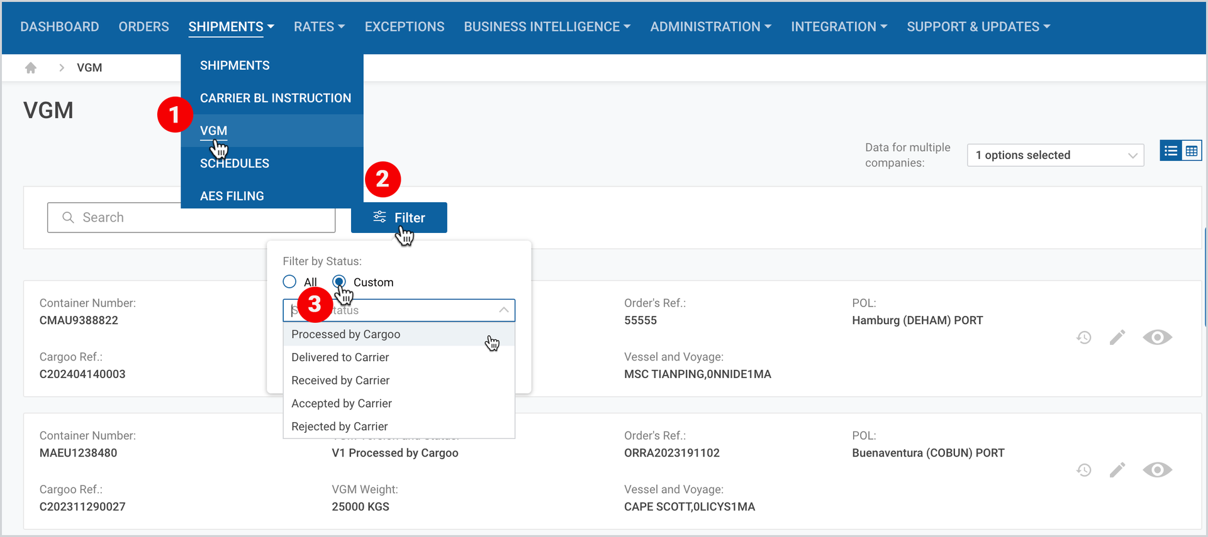This screenshot has width=1208, height=537.
Task: Open history for container CMAU9388822
Action: [1083, 338]
